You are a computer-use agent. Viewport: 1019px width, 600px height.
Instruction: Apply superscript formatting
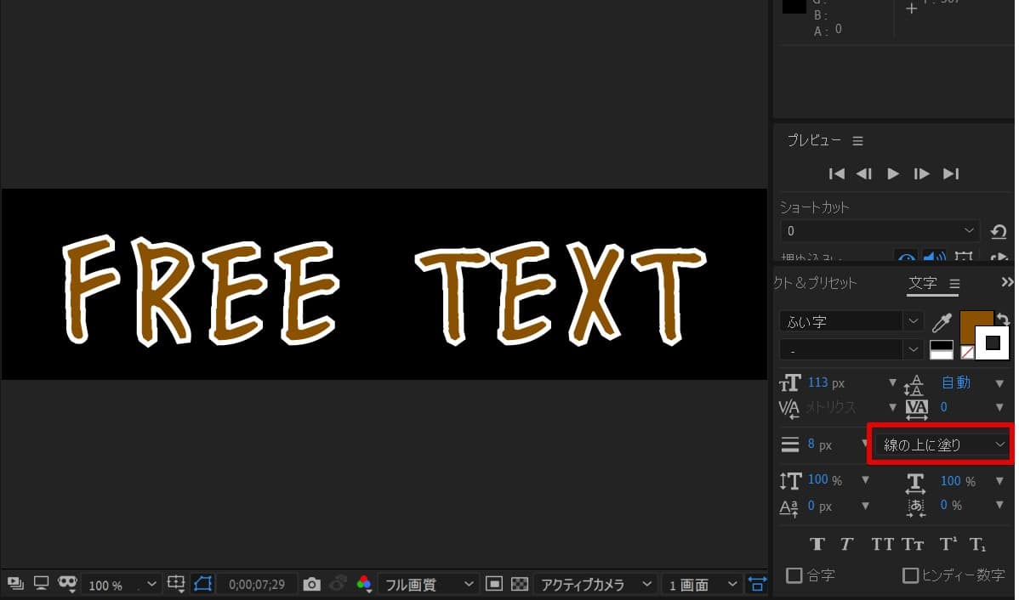click(x=948, y=545)
